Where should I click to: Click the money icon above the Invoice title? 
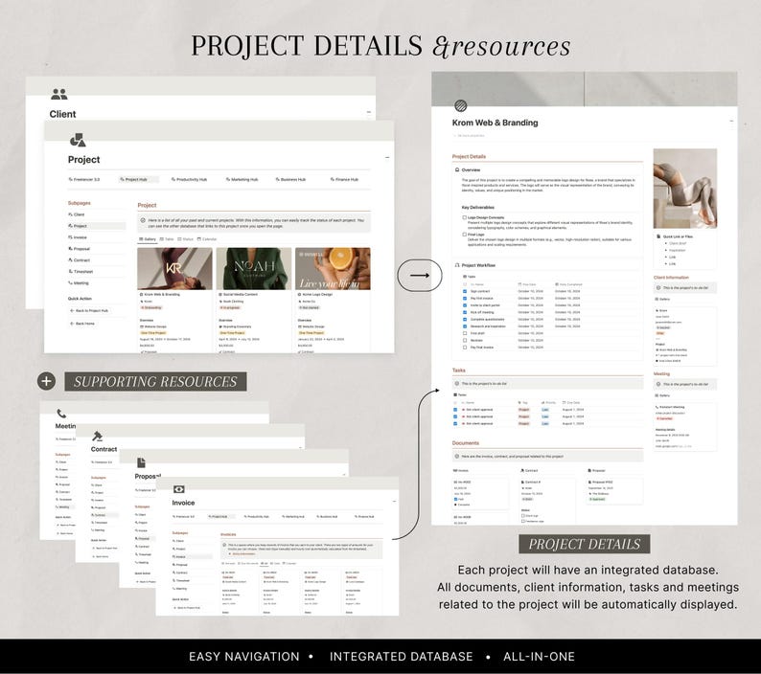[178, 489]
